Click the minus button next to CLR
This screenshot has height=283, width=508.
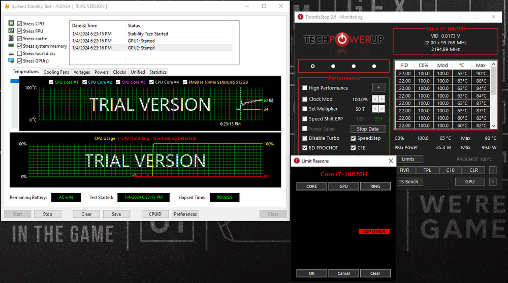pyautogui.click(x=493, y=170)
